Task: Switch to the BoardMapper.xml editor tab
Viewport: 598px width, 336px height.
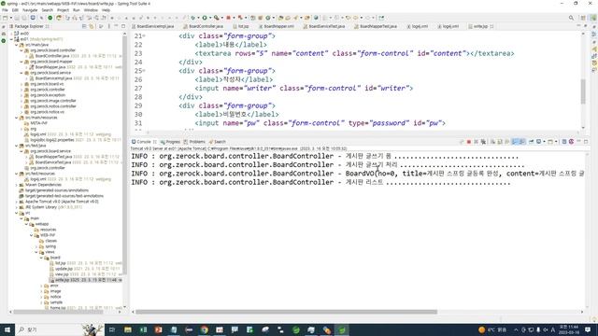Action: click(x=277, y=26)
